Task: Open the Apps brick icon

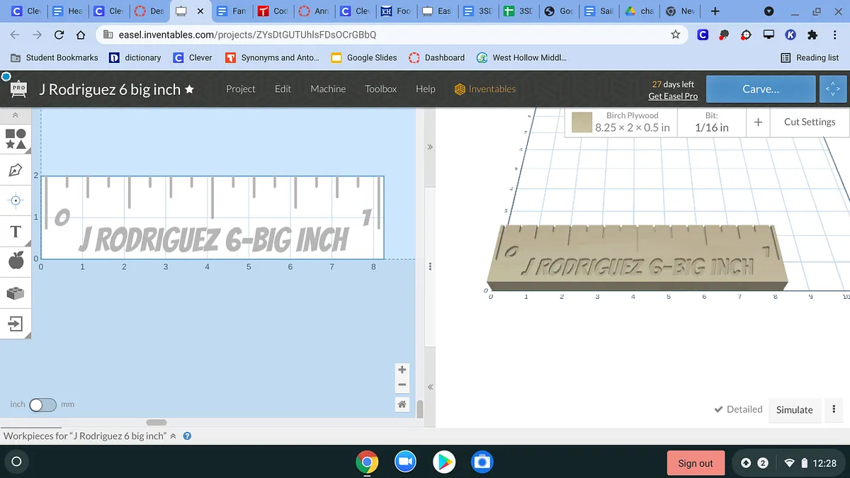Action: point(16,292)
